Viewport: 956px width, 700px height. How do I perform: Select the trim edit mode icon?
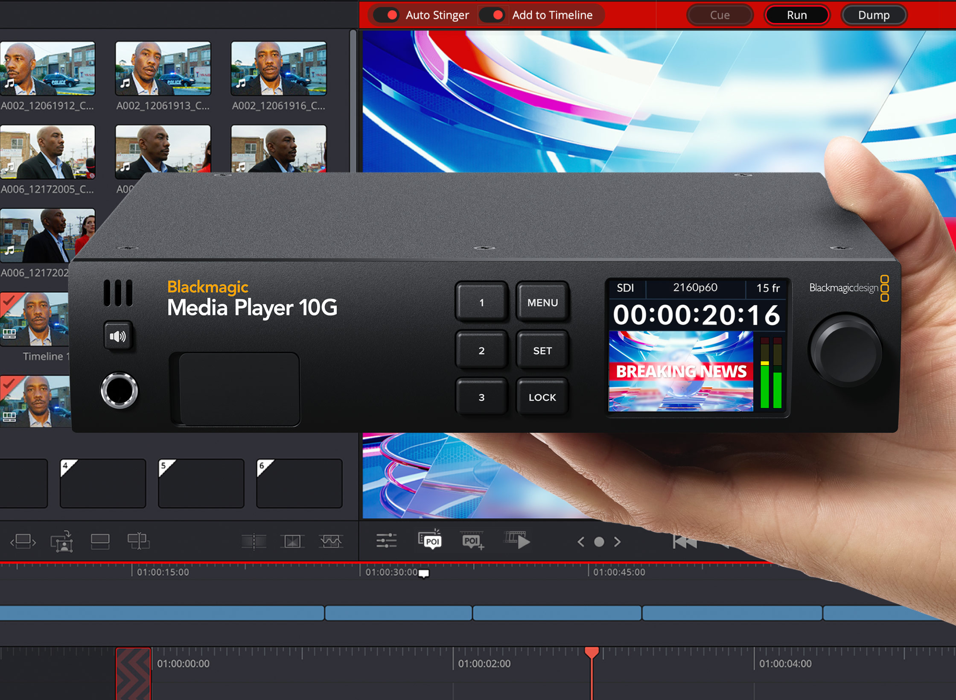point(22,541)
